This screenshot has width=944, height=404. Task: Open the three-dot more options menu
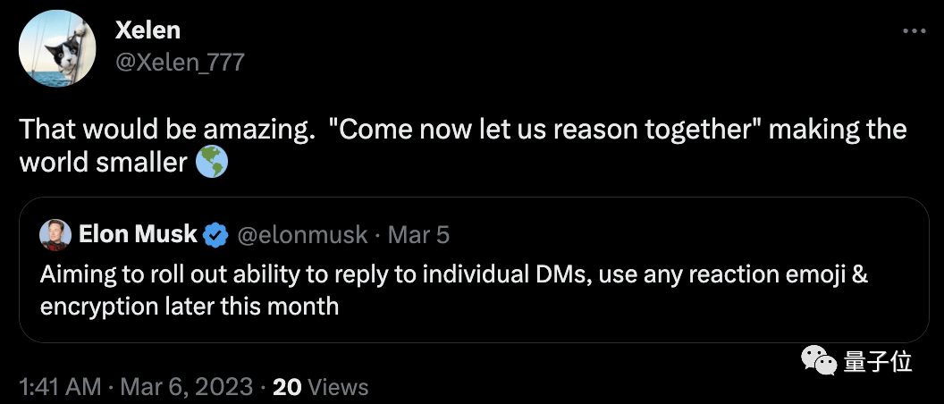click(x=914, y=31)
